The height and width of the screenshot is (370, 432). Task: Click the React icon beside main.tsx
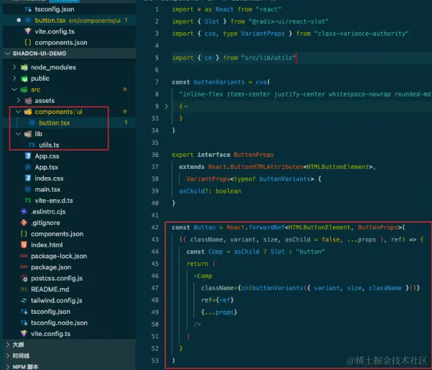tap(28, 189)
